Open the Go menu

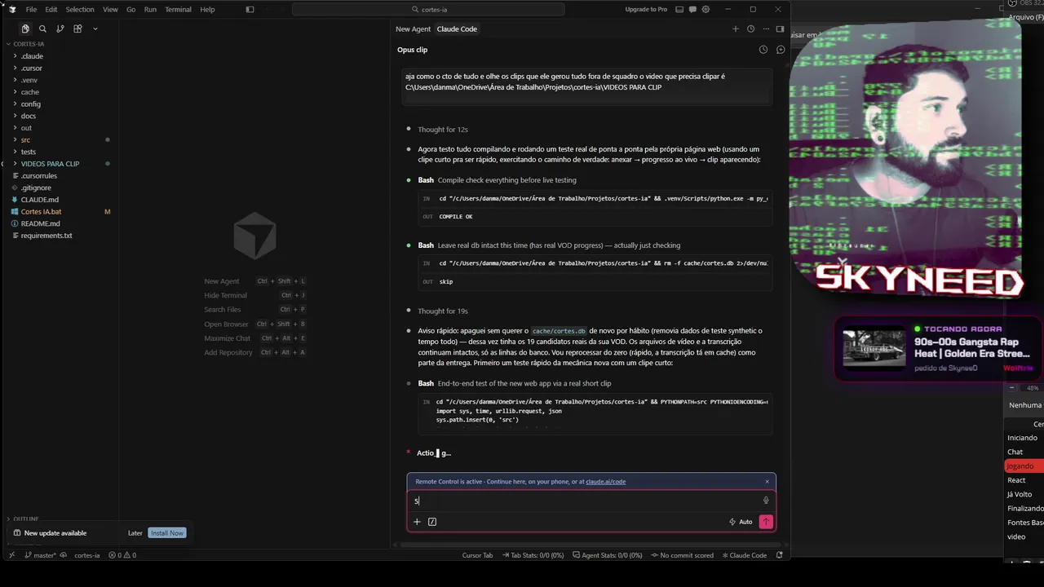(x=131, y=10)
